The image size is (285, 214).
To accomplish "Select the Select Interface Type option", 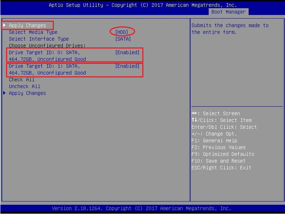I will (x=39, y=39).
